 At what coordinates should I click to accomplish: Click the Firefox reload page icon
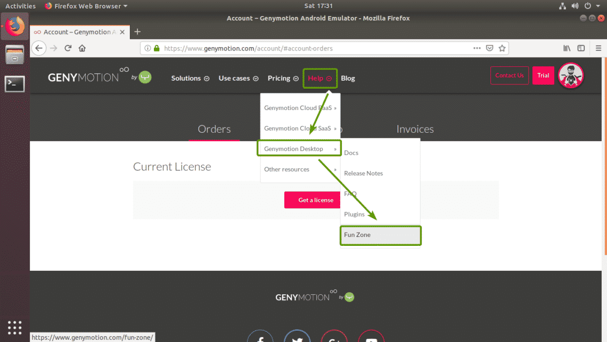pos(68,48)
